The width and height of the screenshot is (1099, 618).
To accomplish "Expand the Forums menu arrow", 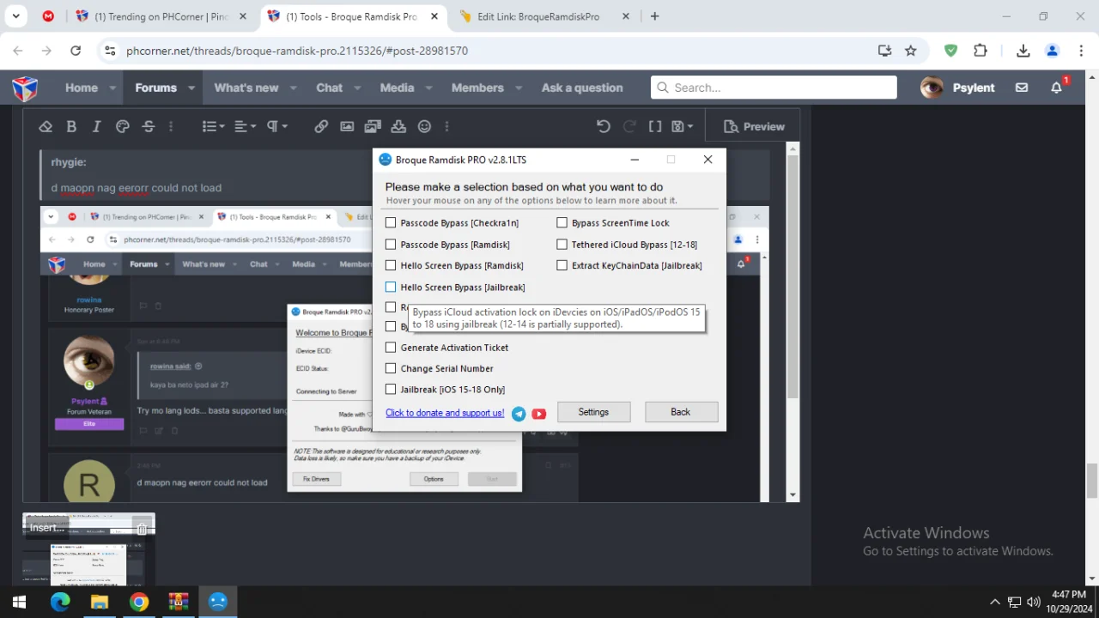I will point(191,88).
